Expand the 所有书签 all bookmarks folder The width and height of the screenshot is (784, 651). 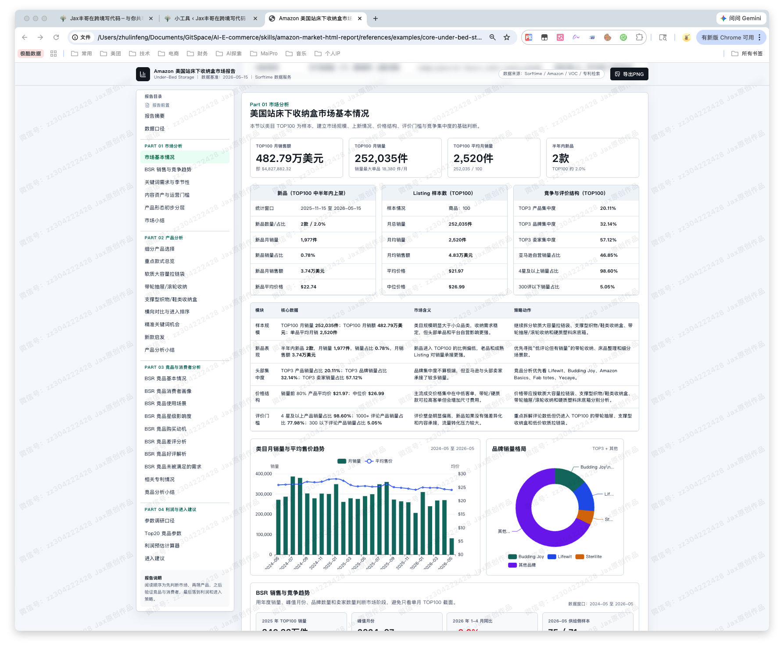747,54
